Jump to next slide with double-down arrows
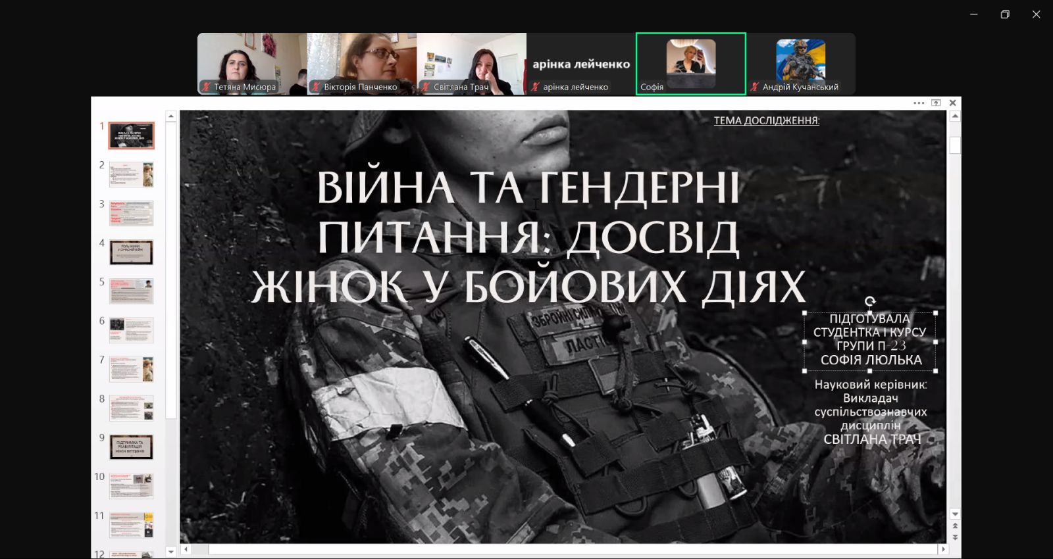 tap(955, 537)
